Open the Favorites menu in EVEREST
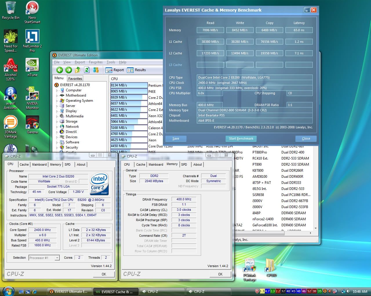Screen dimensions: 371x296 coord(96,62)
